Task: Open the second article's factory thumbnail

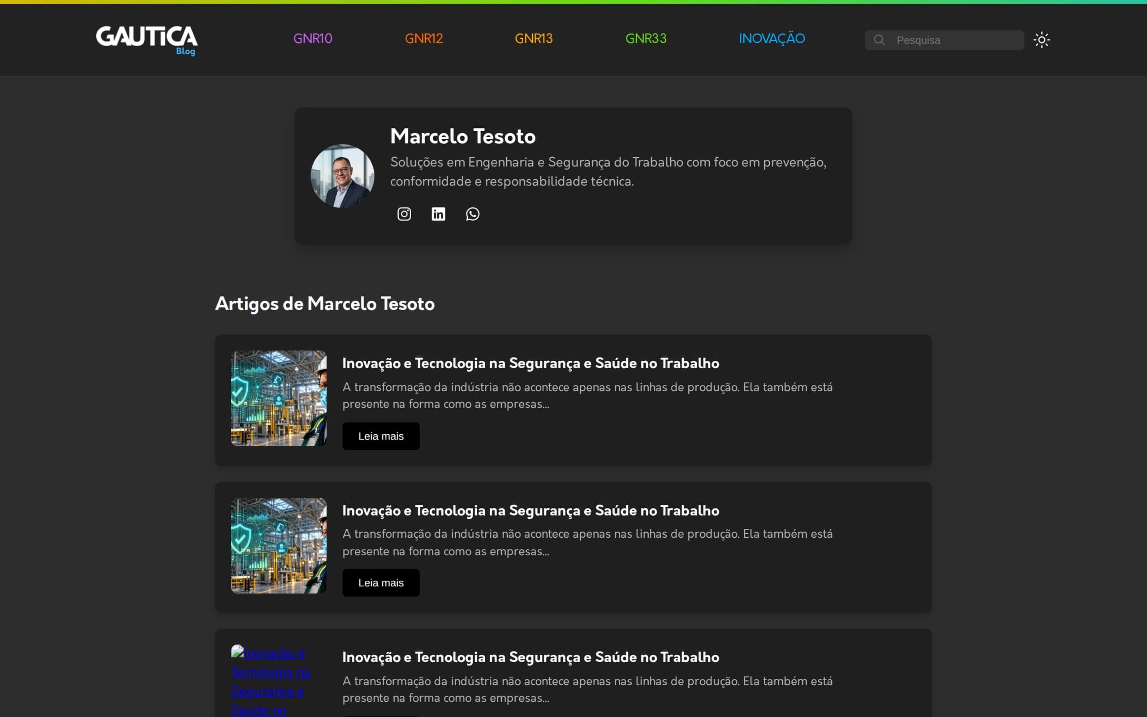Action: pyautogui.click(x=279, y=545)
